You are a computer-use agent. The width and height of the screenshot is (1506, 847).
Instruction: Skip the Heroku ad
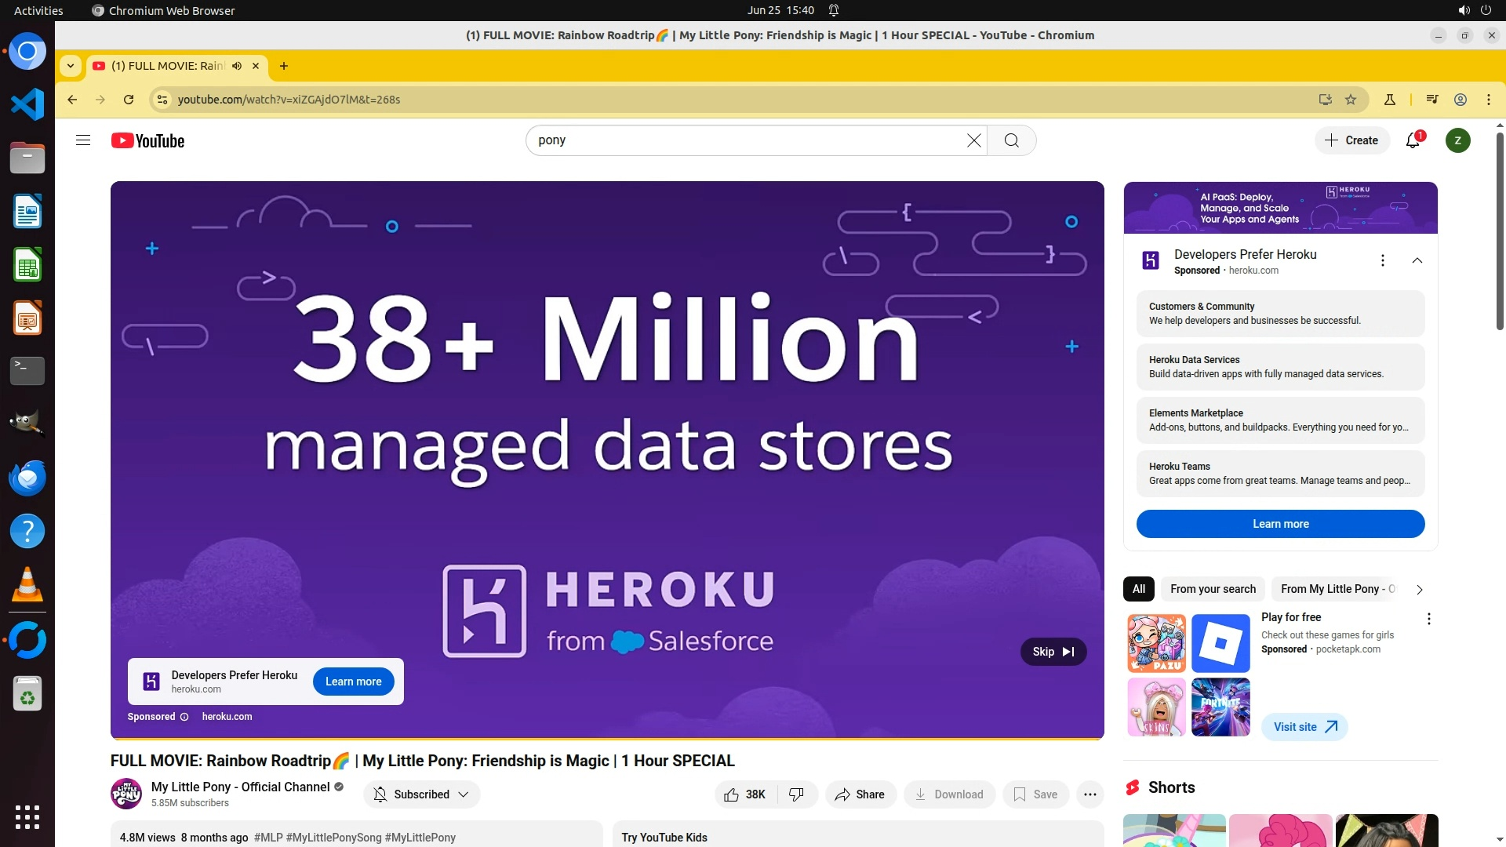click(1053, 652)
